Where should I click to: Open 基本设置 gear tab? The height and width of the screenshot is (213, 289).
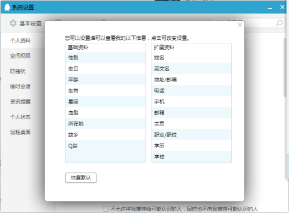pos(25,23)
